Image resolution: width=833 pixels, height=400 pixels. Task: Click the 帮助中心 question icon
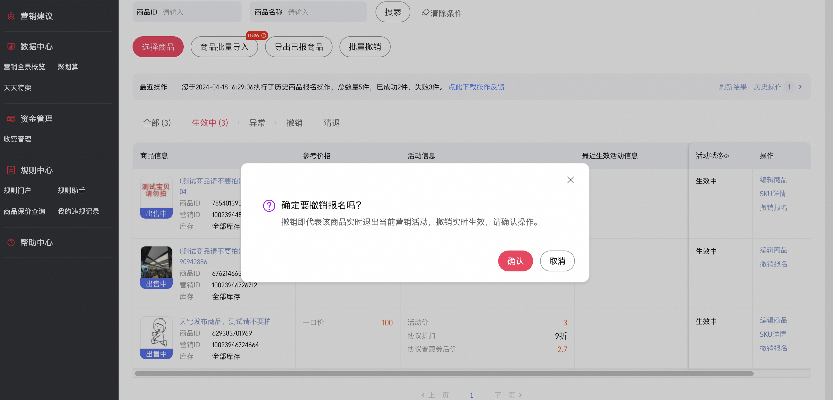pos(11,242)
